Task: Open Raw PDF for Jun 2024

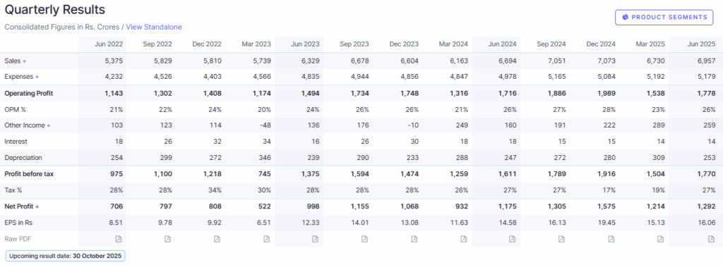Action: 512,239
